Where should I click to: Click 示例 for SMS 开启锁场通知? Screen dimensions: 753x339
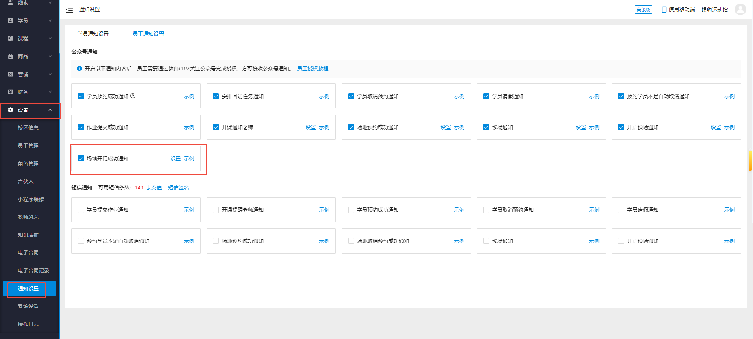click(729, 241)
